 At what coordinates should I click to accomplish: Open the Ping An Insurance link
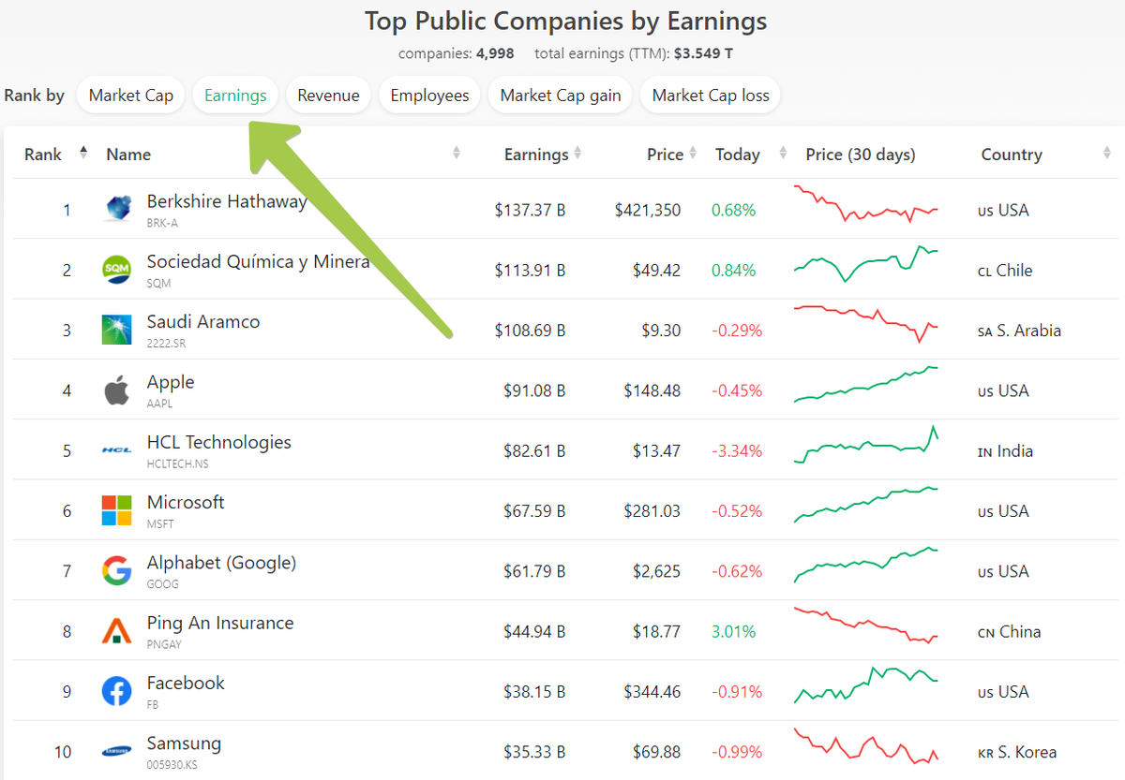[220, 623]
